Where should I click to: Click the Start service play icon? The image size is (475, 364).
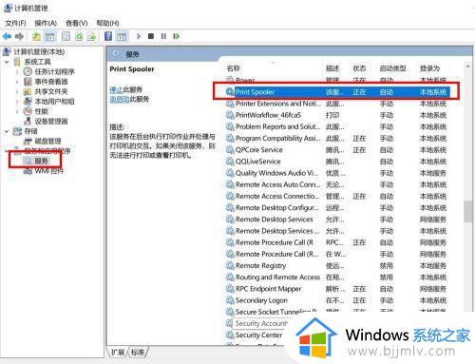coord(139,36)
